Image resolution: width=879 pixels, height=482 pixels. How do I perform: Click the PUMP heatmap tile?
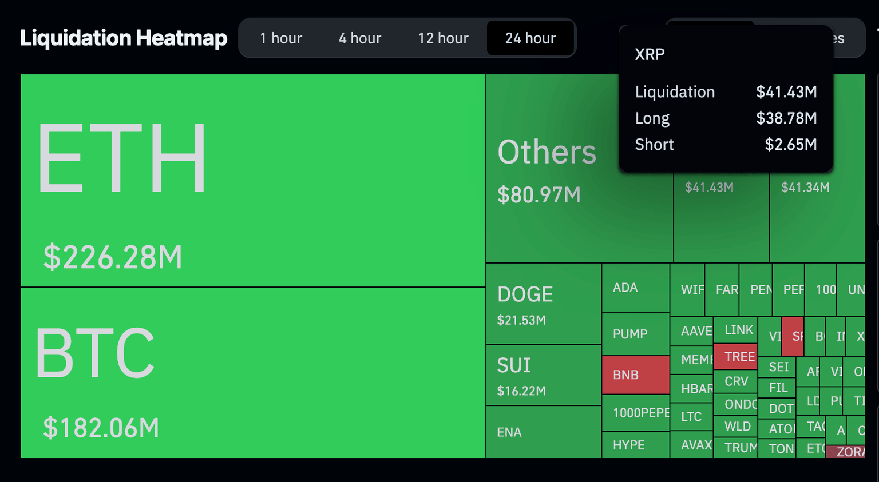pyautogui.click(x=635, y=334)
